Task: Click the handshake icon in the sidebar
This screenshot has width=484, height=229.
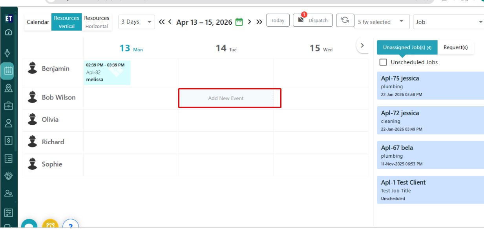Action: tap(8, 176)
